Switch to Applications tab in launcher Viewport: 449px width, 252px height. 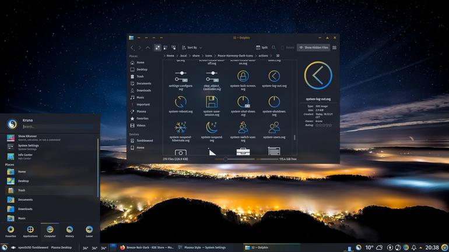tap(30, 232)
